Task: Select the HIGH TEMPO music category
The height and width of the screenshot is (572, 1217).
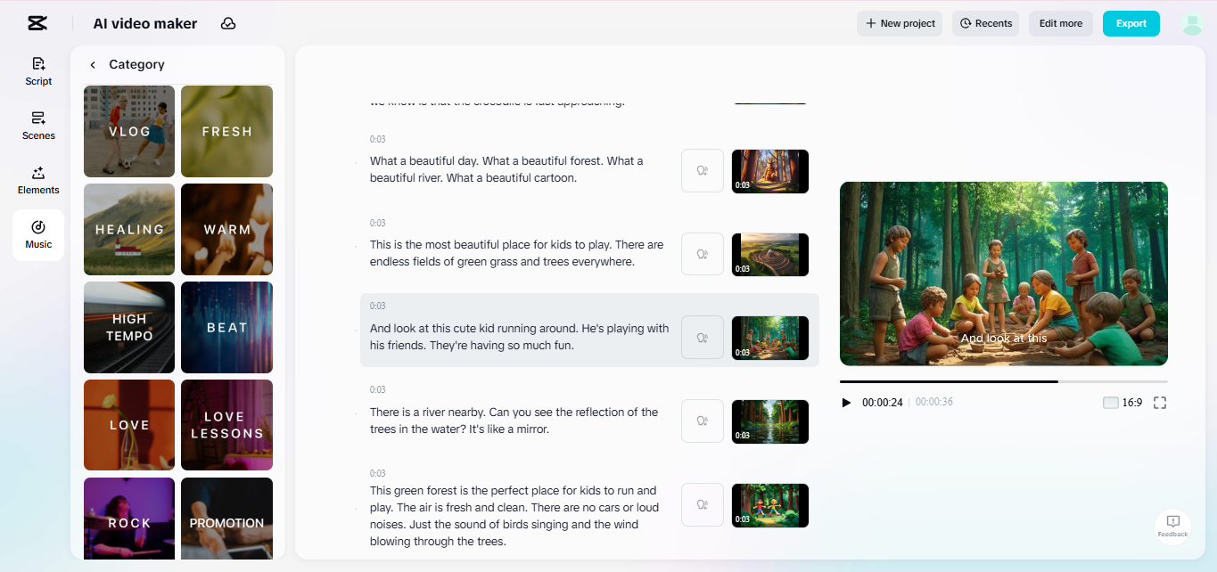Action: coord(128,327)
